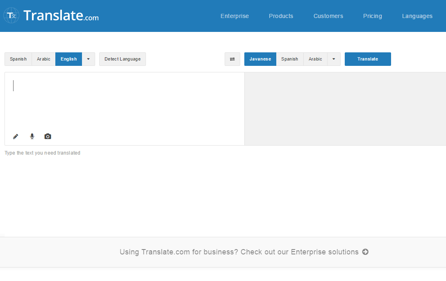This screenshot has width=446, height=281.
Task: Choose Javanese as target language
Action: [260, 59]
